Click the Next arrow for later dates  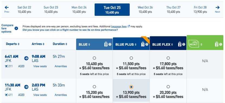[217, 8]
